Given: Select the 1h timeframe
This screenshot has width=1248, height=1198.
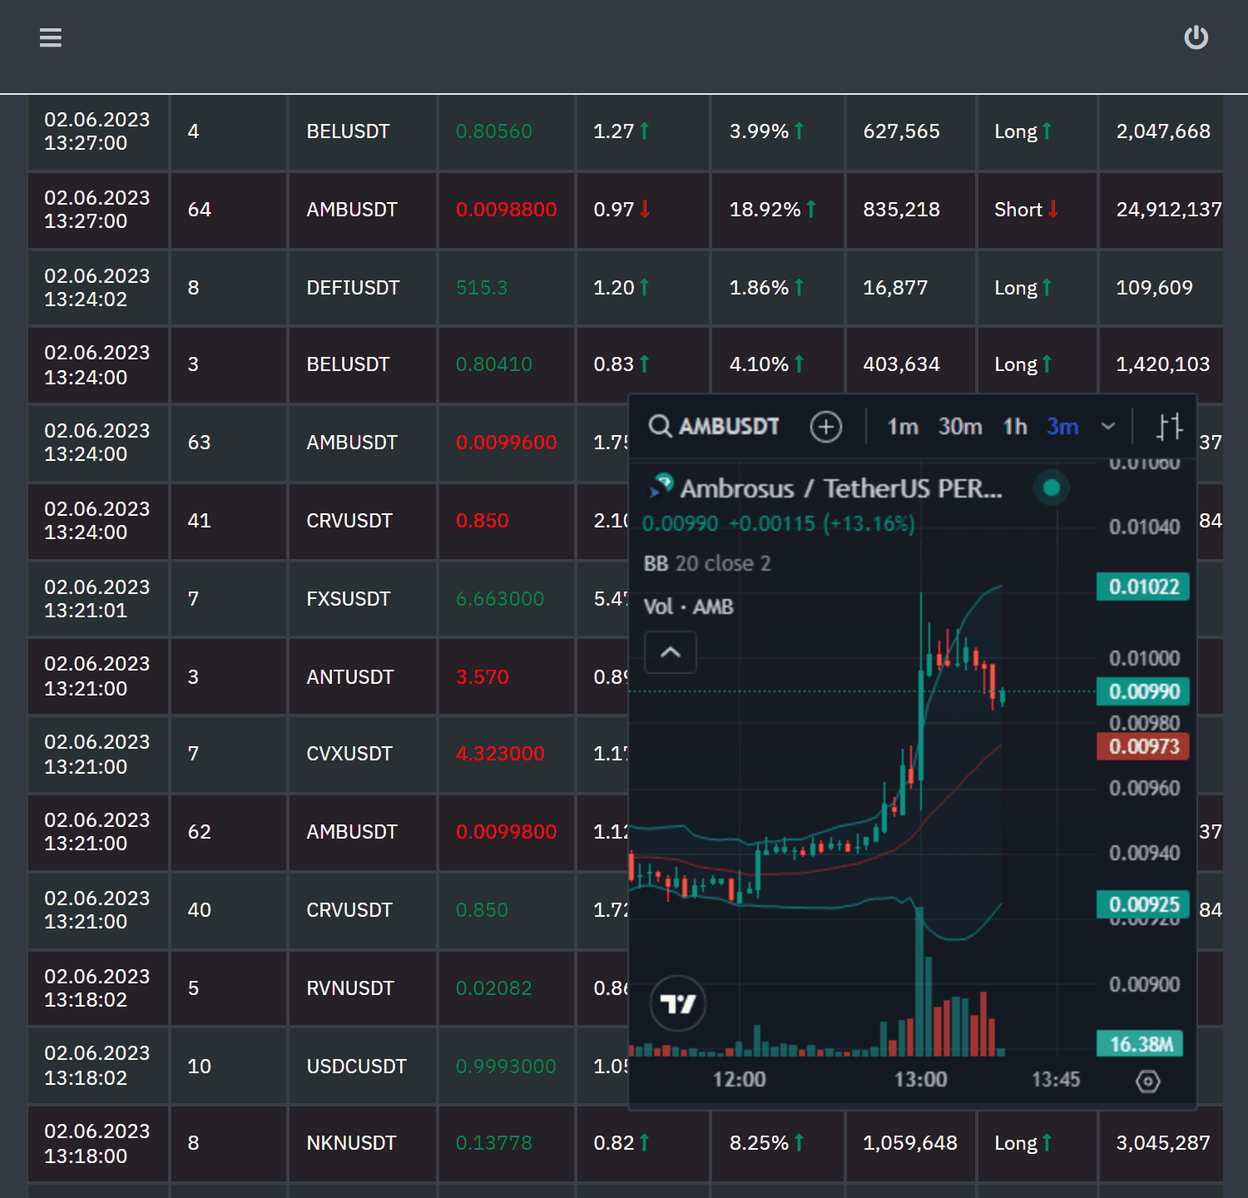Looking at the screenshot, I should point(1015,427).
